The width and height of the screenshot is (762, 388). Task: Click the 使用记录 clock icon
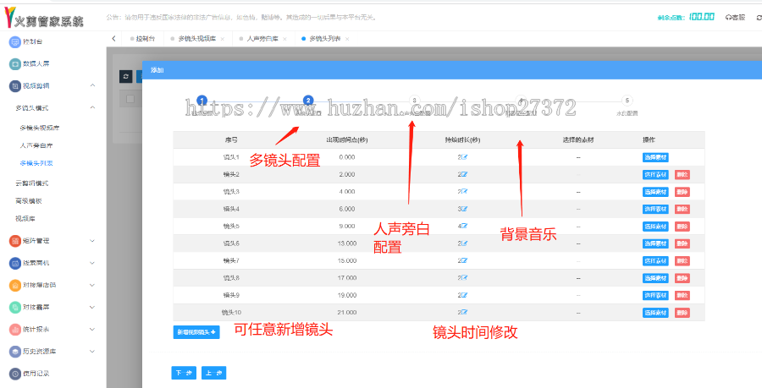coord(14,374)
